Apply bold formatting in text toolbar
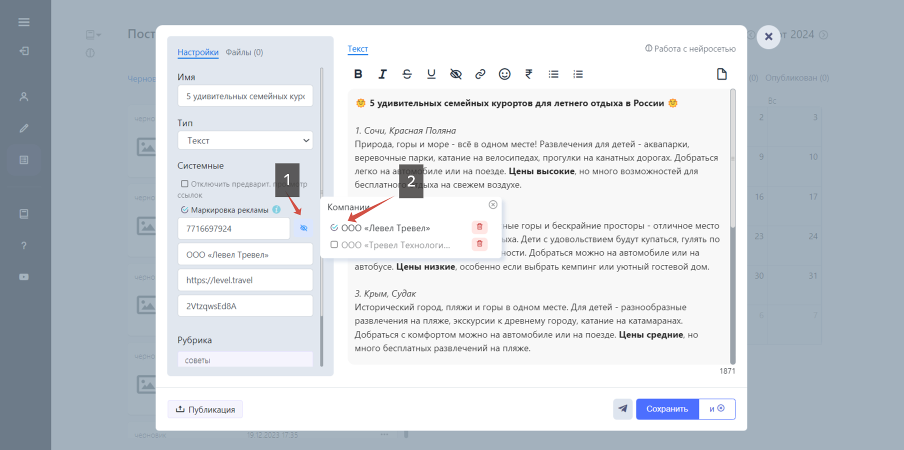Viewport: 904px width, 450px height. (358, 74)
